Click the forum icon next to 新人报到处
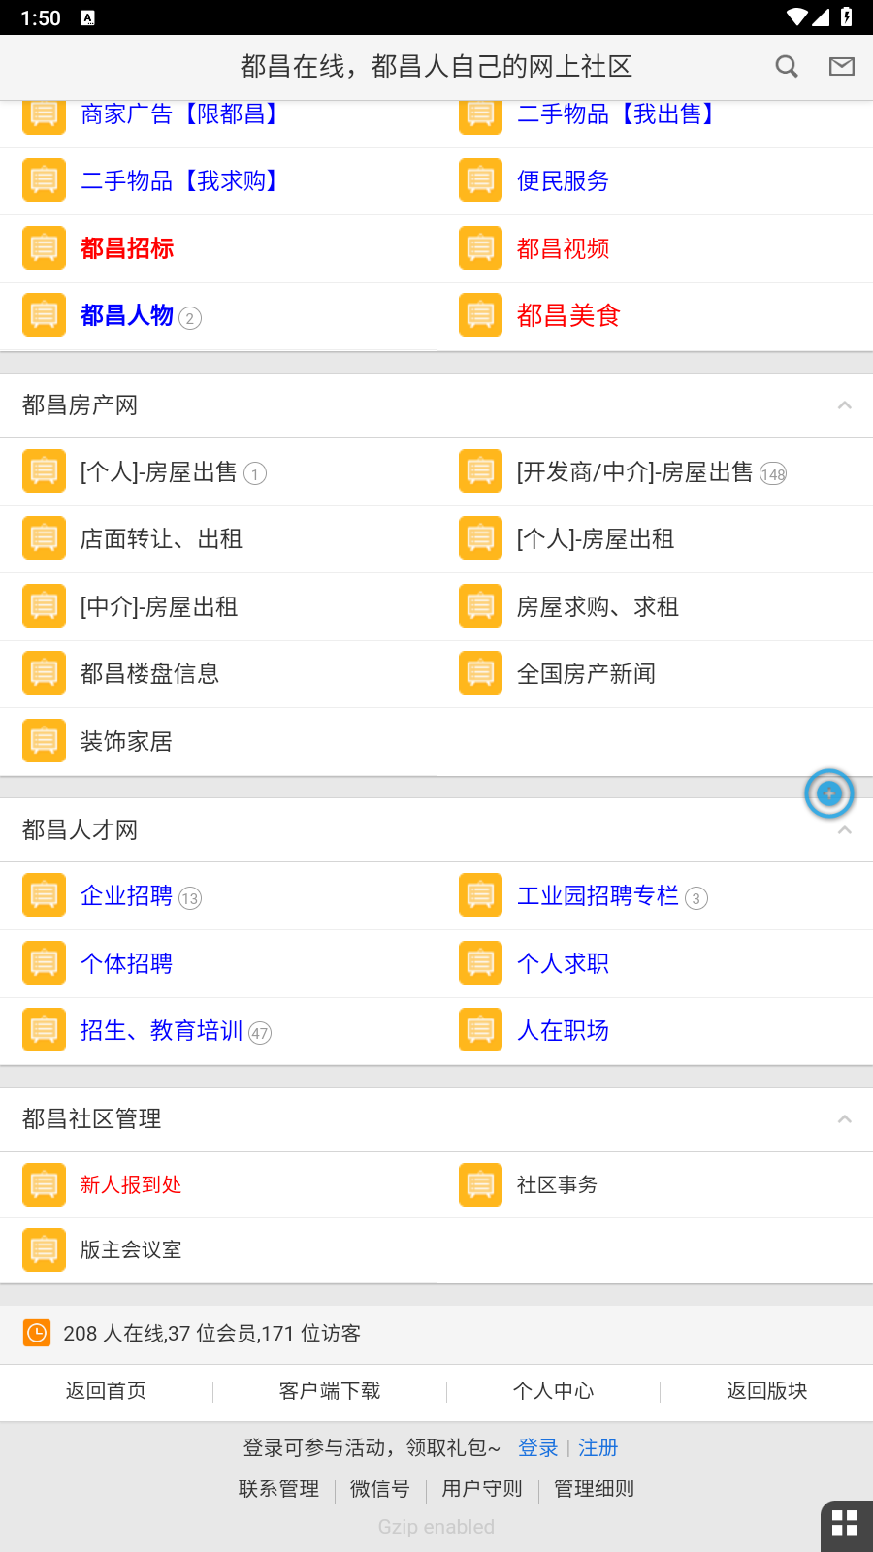Image resolution: width=873 pixels, height=1552 pixels. pyautogui.click(x=44, y=1183)
